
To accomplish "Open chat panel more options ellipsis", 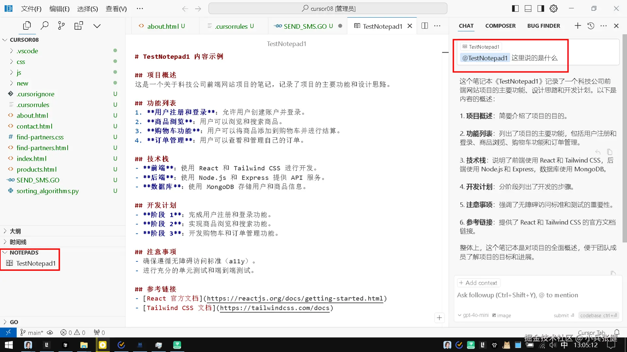I will 603,26.
